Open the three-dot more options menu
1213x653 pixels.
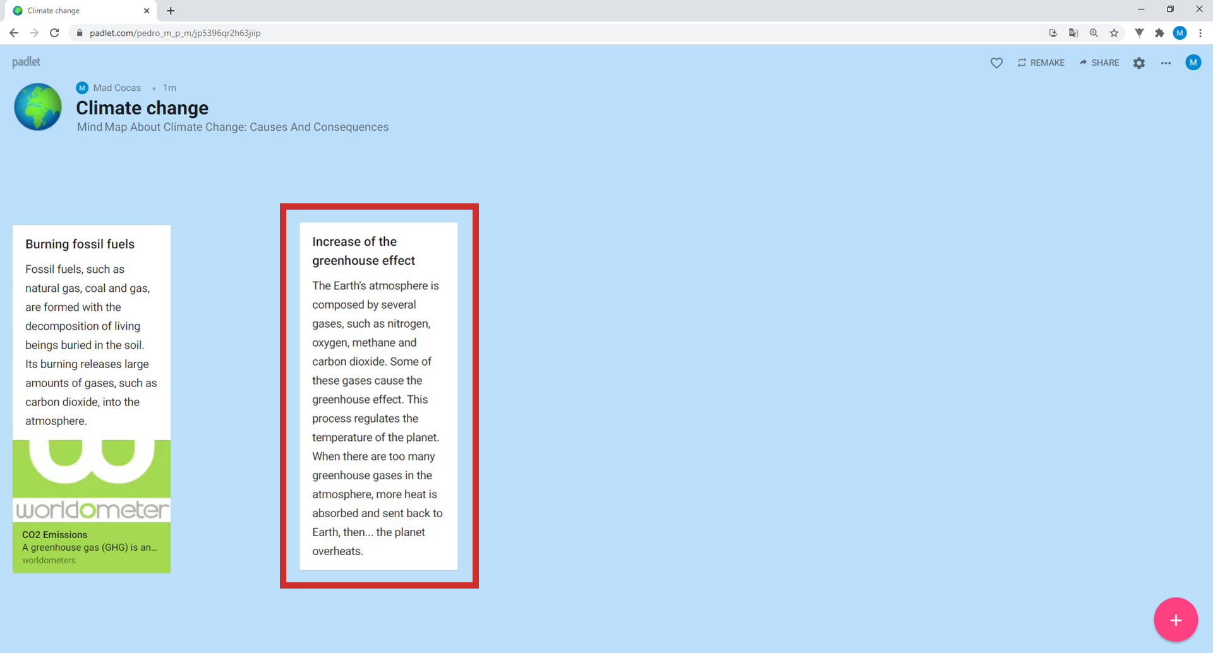pyautogui.click(x=1166, y=63)
